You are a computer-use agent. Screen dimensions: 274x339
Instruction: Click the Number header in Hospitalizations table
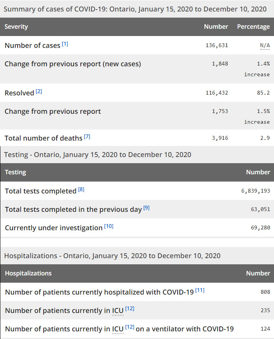point(258,273)
